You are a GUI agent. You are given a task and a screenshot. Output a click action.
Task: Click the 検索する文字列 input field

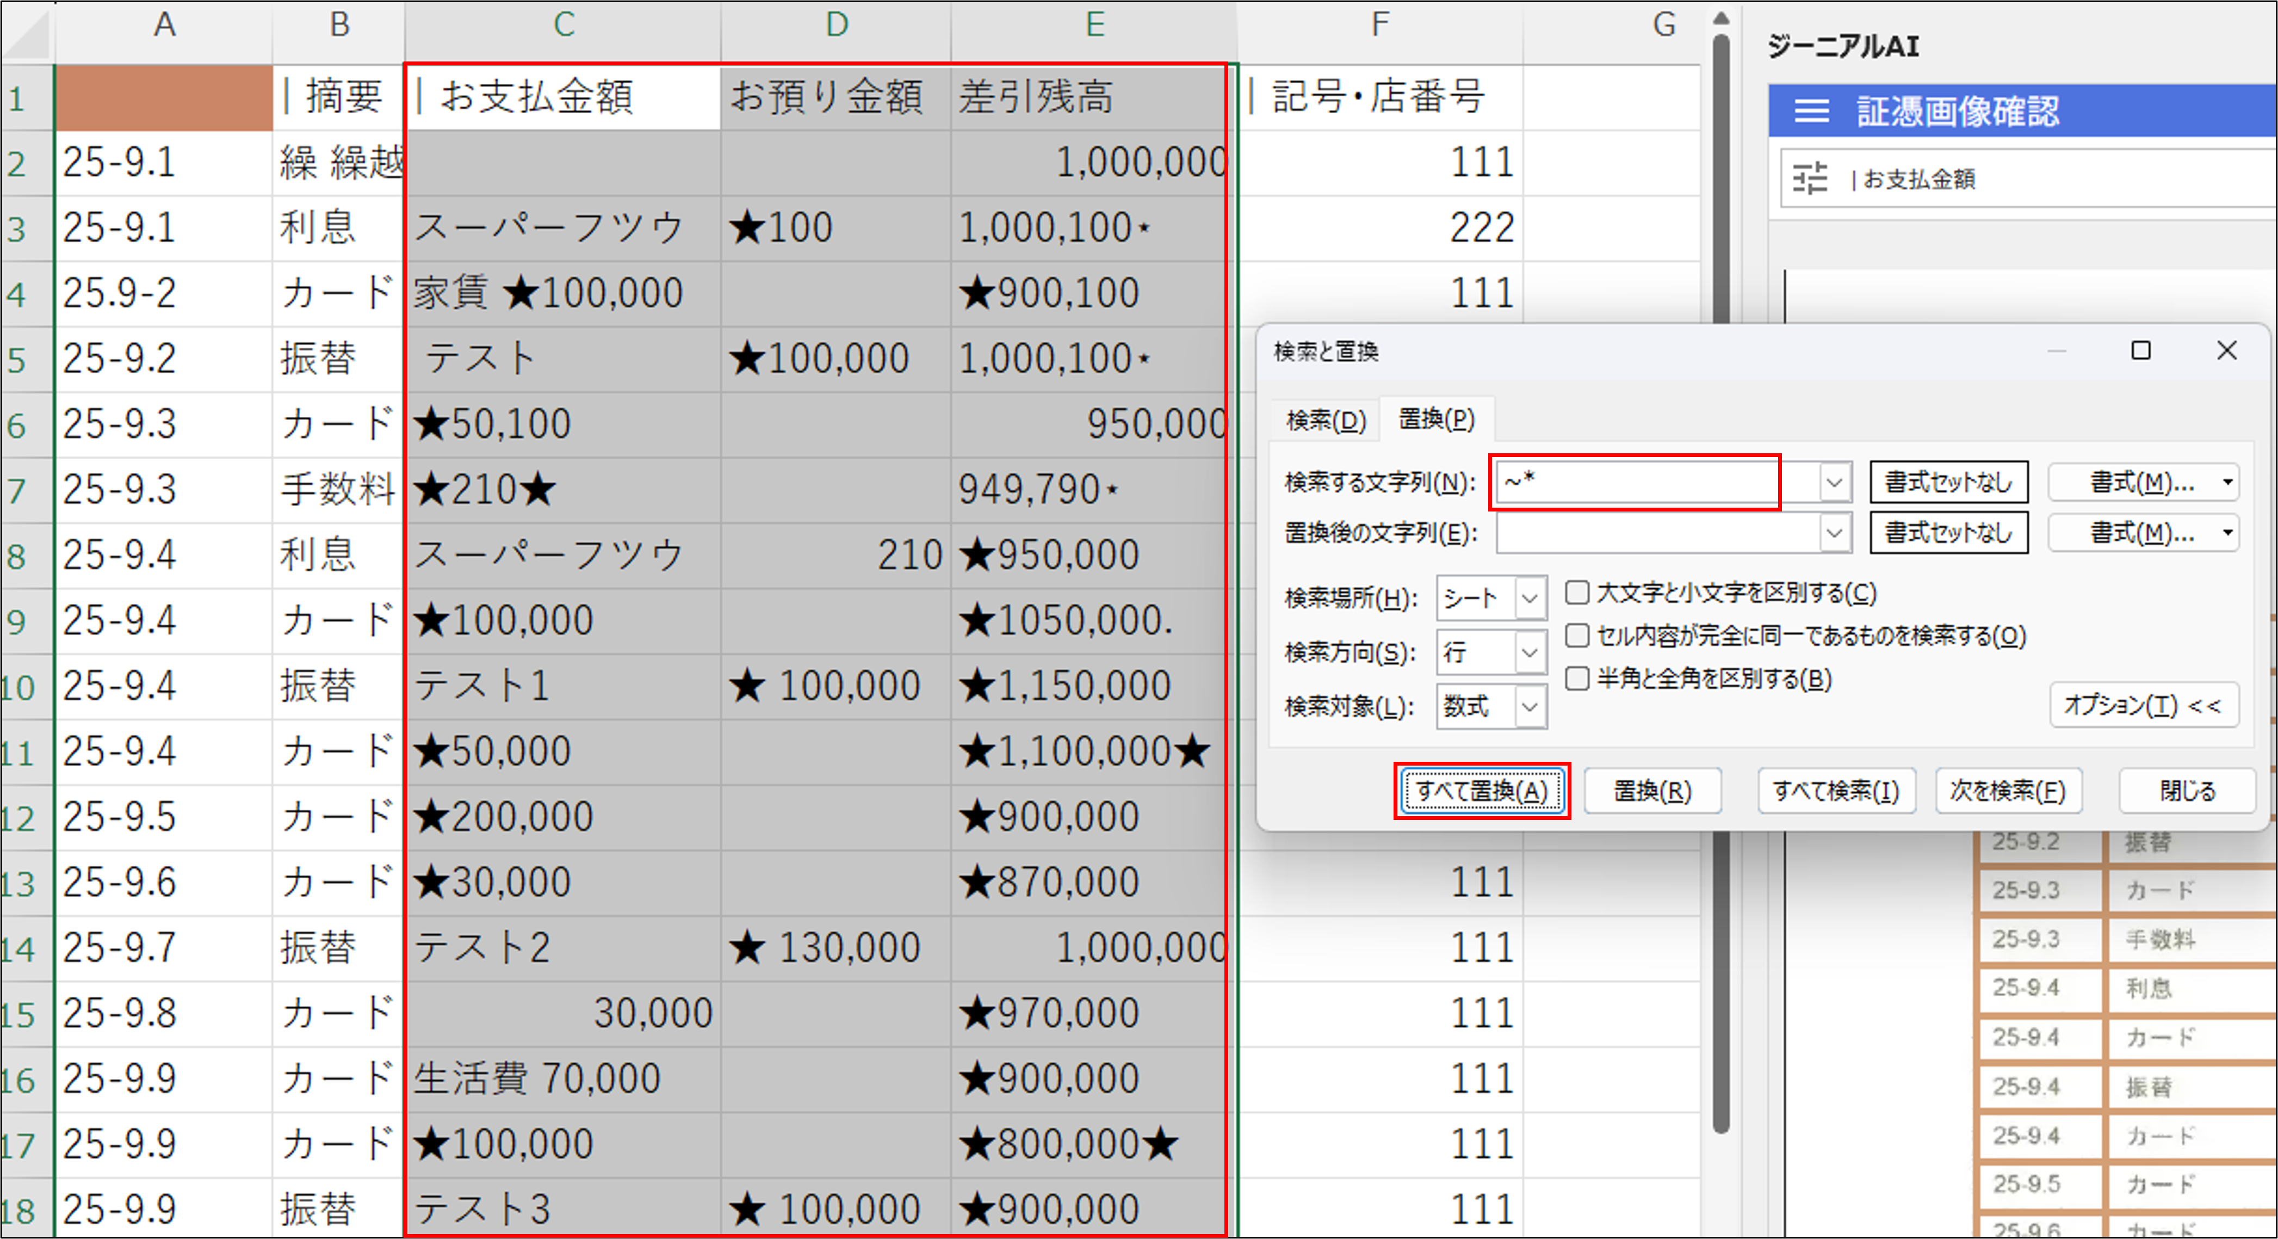1636,483
